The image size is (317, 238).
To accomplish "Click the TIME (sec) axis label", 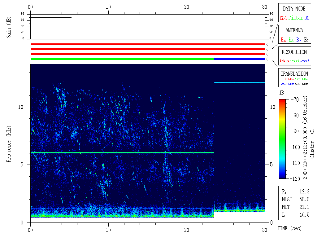I will coord(289,229).
